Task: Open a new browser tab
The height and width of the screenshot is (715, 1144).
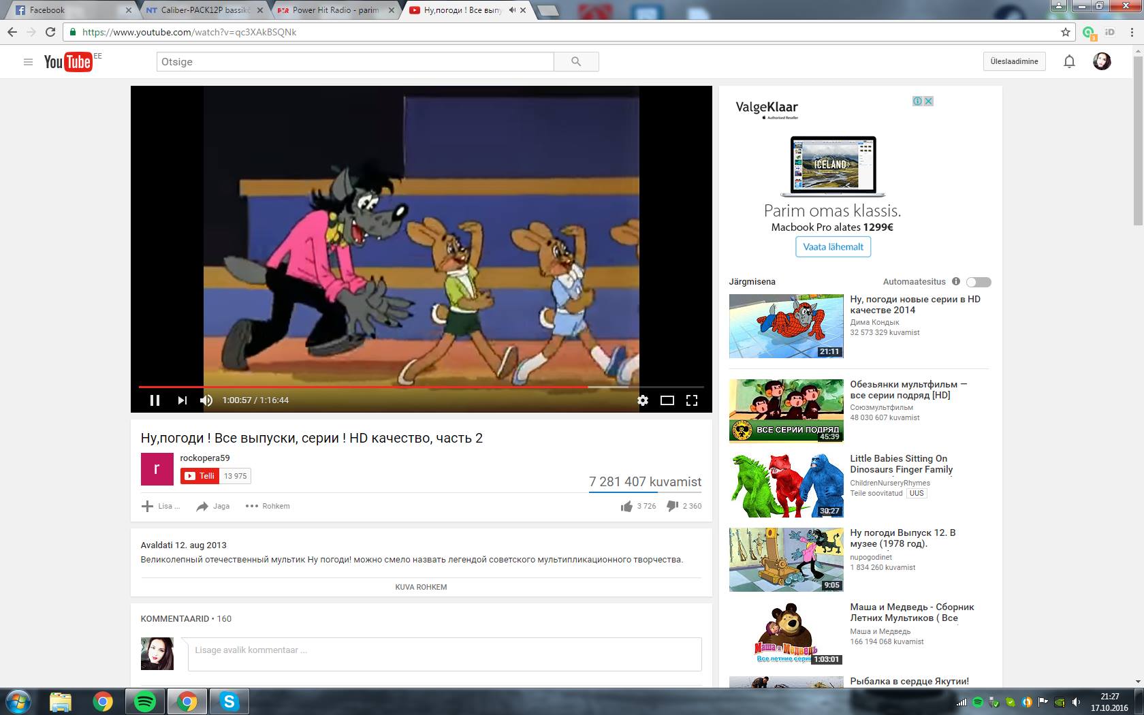Action: (x=548, y=10)
